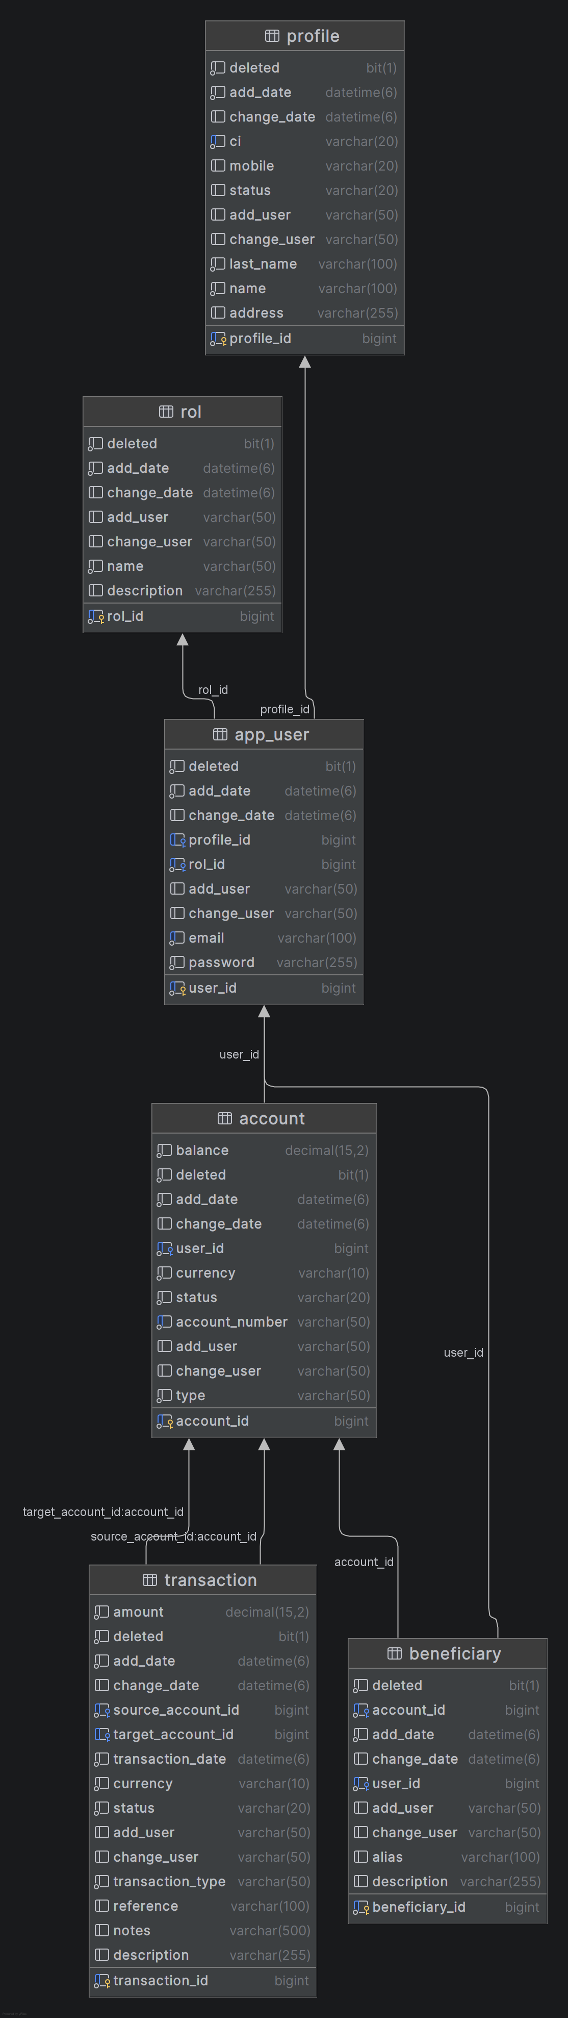The height and width of the screenshot is (2018, 568).
Task: Click the table icon in the profile header
Action: [272, 36]
